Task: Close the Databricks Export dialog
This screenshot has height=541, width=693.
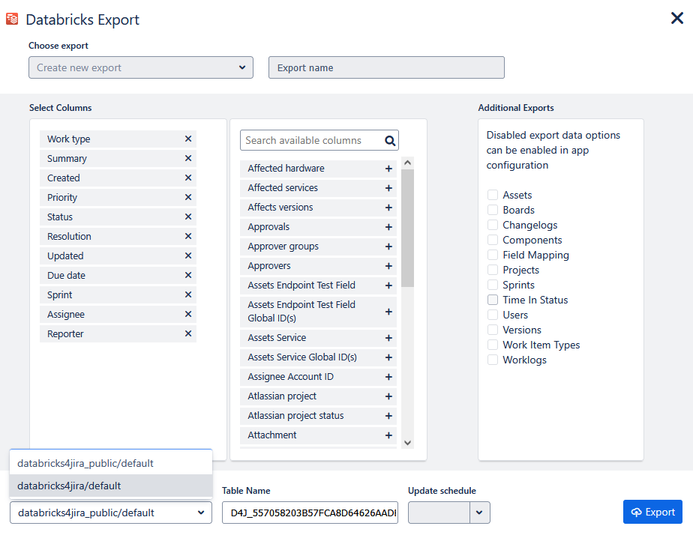Action: [x=676, y=19]
